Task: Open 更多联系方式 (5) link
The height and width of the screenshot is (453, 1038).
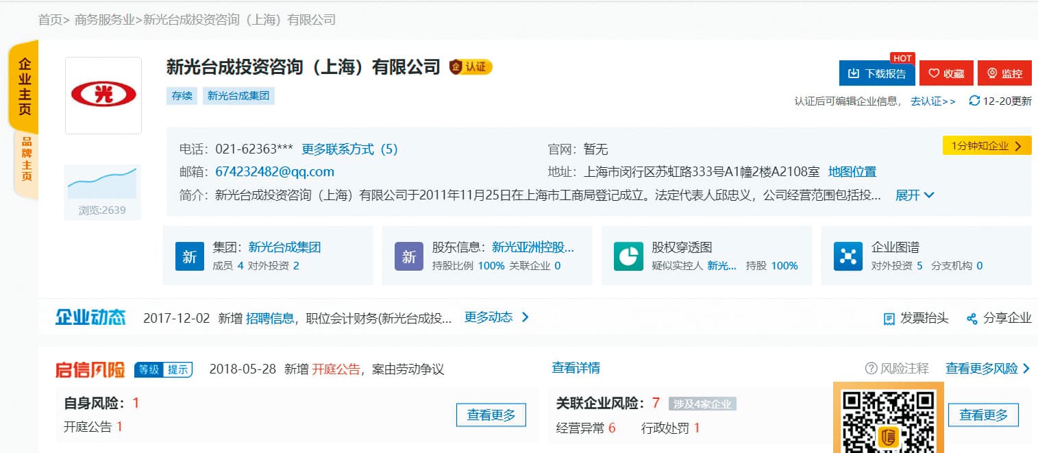Action: coord(349,149)
